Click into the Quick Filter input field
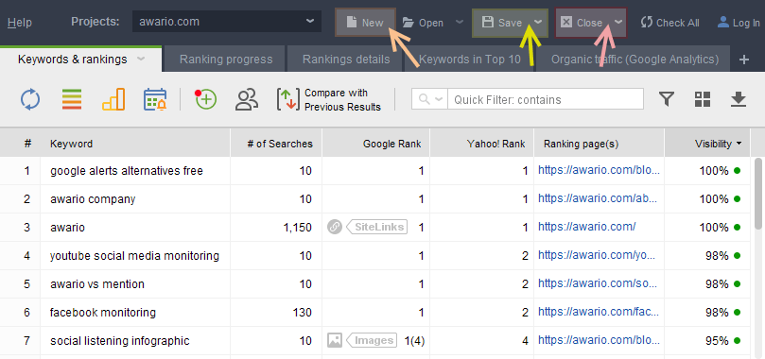Viewport: 765px width, 359px height. [546, 99]
